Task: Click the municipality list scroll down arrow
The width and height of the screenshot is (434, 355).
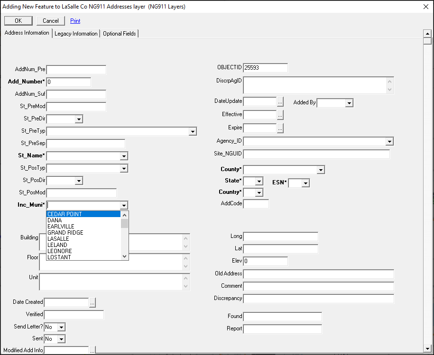Action: point(125,256)
